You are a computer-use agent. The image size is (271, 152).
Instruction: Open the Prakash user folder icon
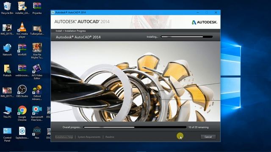(x=7, y=71)
